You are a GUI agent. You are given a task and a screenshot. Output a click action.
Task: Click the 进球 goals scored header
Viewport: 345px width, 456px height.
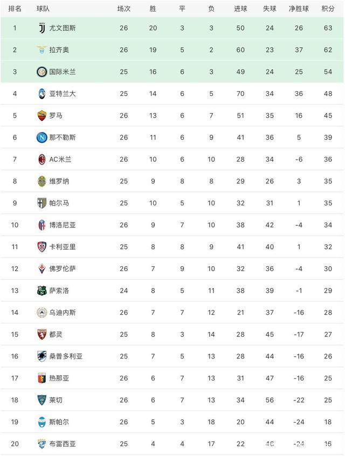click(x=240, y=9)
